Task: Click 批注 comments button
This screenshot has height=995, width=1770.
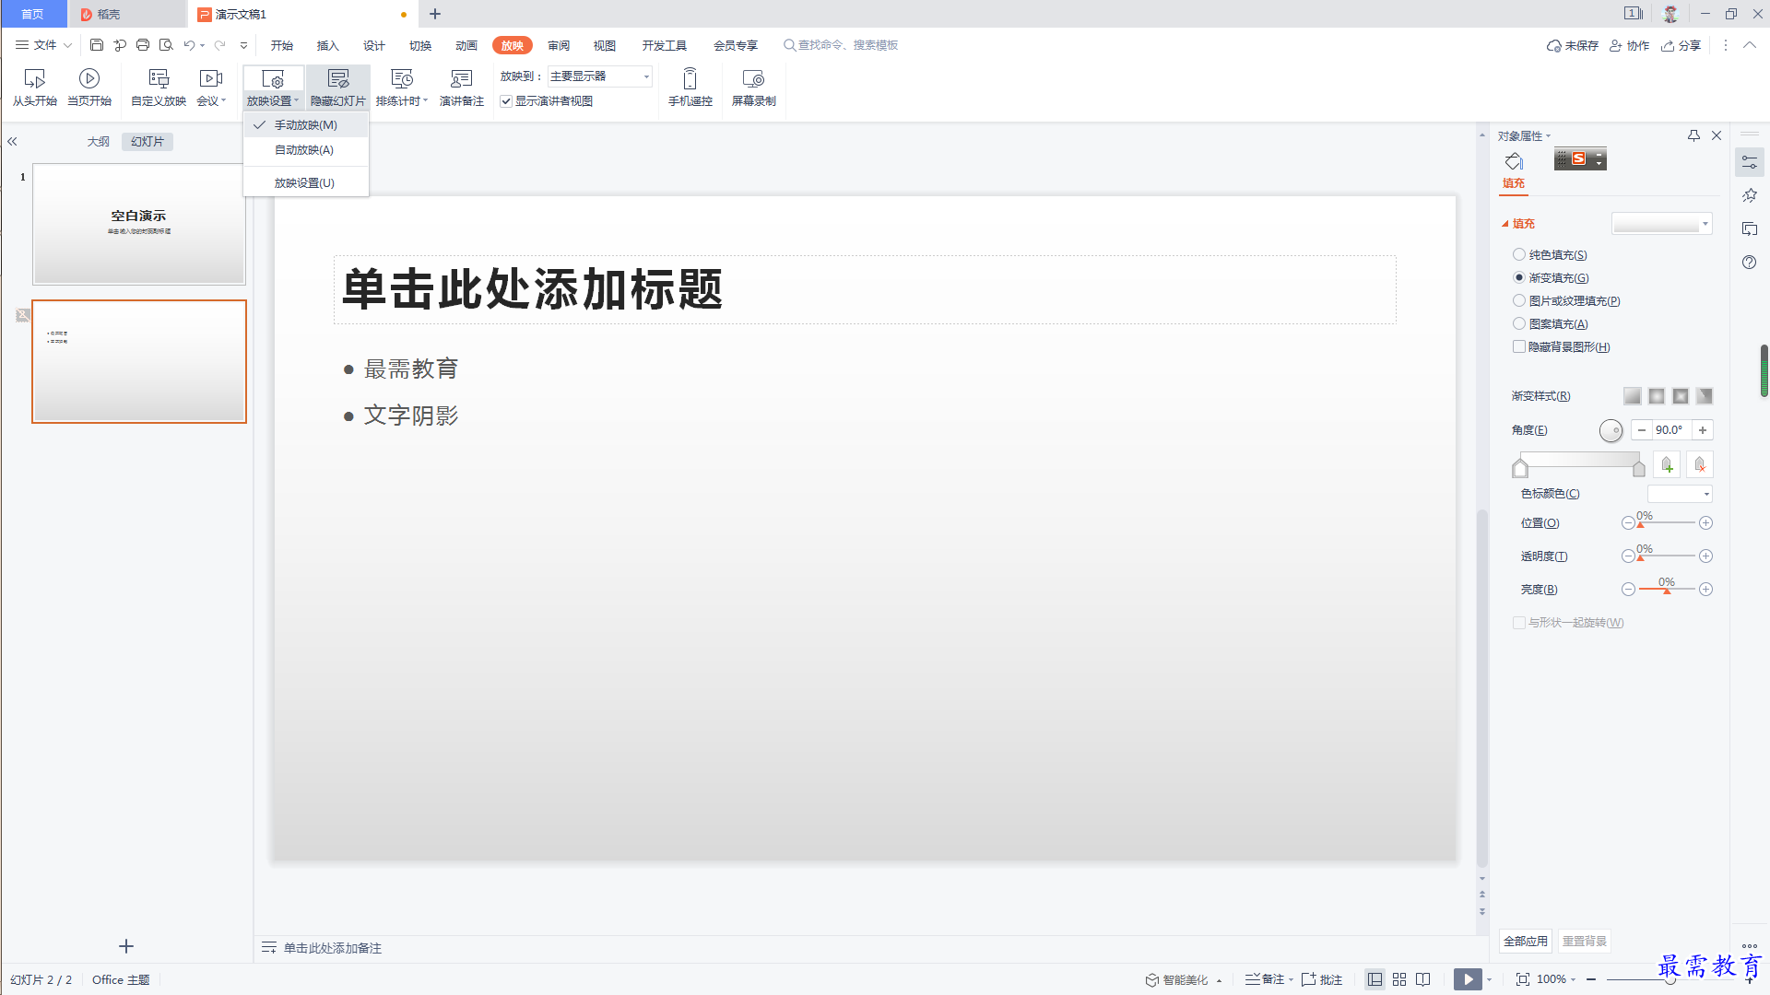Action: pos(1322,979)
